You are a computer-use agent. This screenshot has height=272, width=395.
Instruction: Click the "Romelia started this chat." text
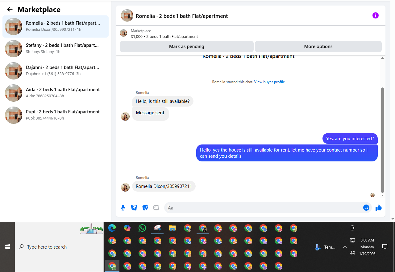(233, 82)
